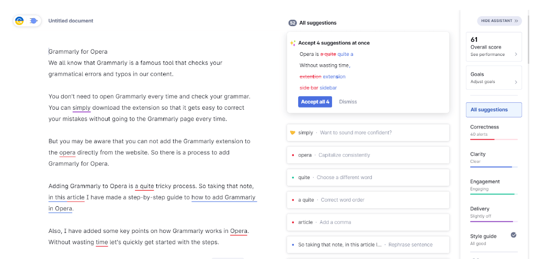The image size is (535, 259).
Task: Click the Accept all 4 button
Action: click(x=315, y=102)
